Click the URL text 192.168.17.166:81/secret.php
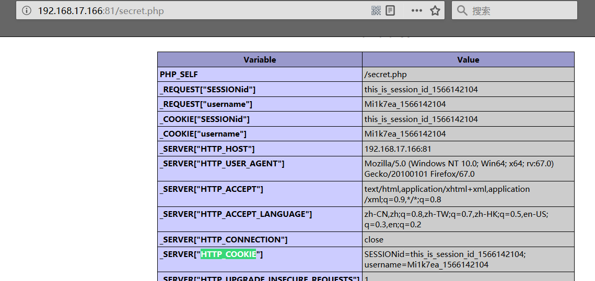This screenshot has height=281, width=595. [x=101, y=10]
